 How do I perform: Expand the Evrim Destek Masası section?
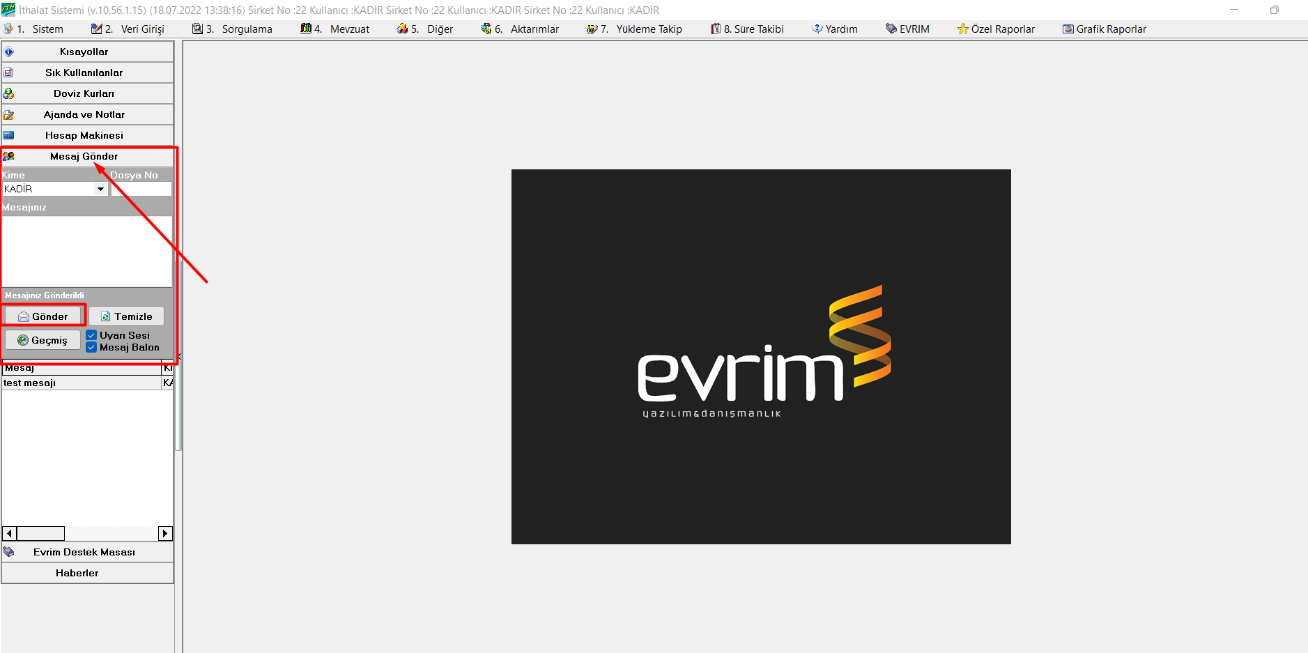click(87, 552)
